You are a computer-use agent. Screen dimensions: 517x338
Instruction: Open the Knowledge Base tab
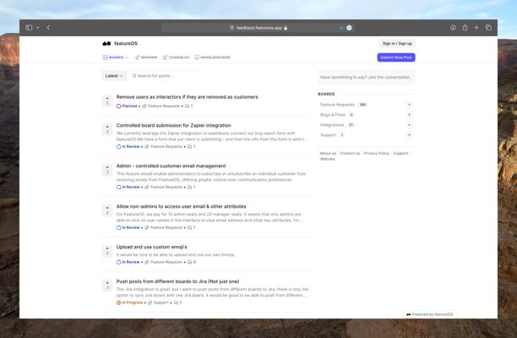point(212,57)
